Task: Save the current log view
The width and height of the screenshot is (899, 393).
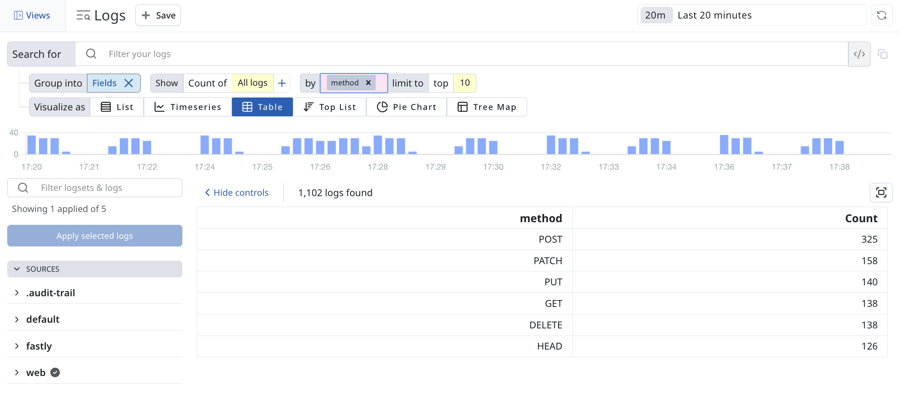Action: click(158, 15)
